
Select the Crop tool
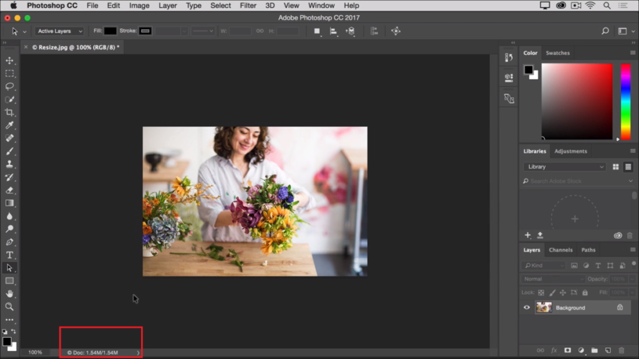tap(9, 112)
